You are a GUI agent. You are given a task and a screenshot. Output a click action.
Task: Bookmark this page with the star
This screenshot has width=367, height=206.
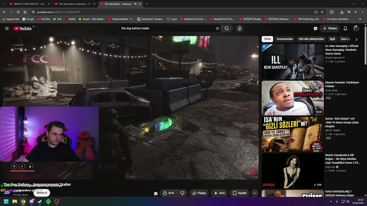coord(322,12)
